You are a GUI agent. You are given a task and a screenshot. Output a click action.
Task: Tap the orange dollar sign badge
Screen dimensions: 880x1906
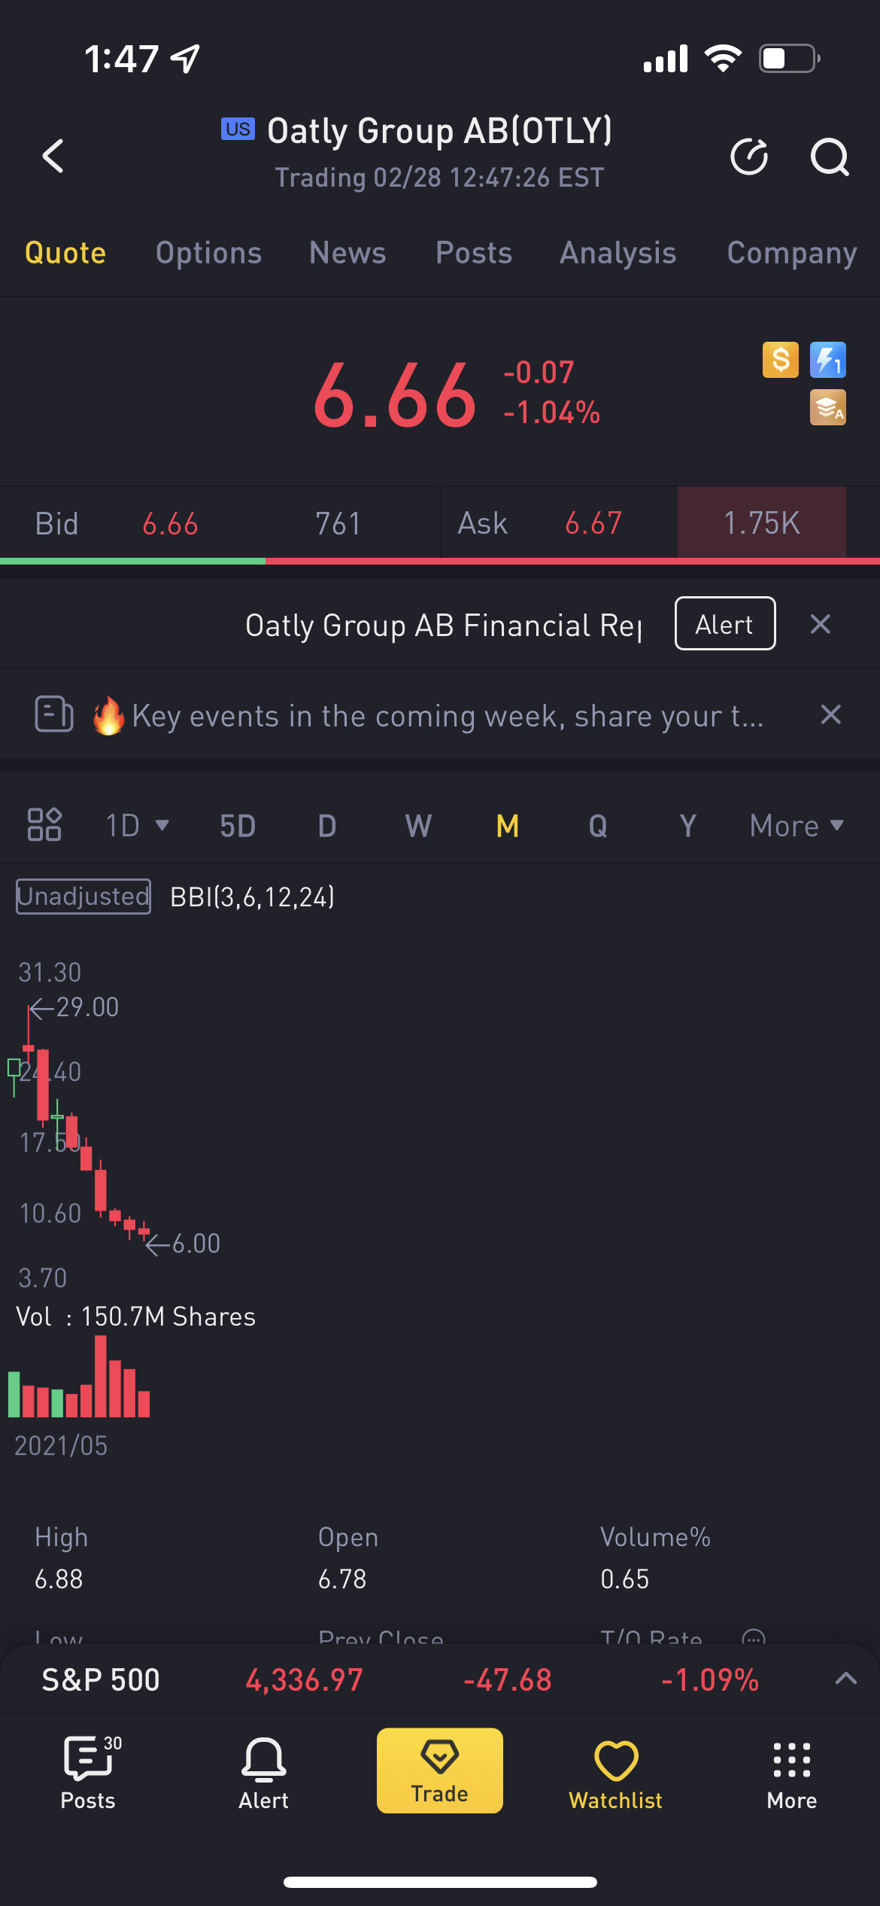[781, 360]
